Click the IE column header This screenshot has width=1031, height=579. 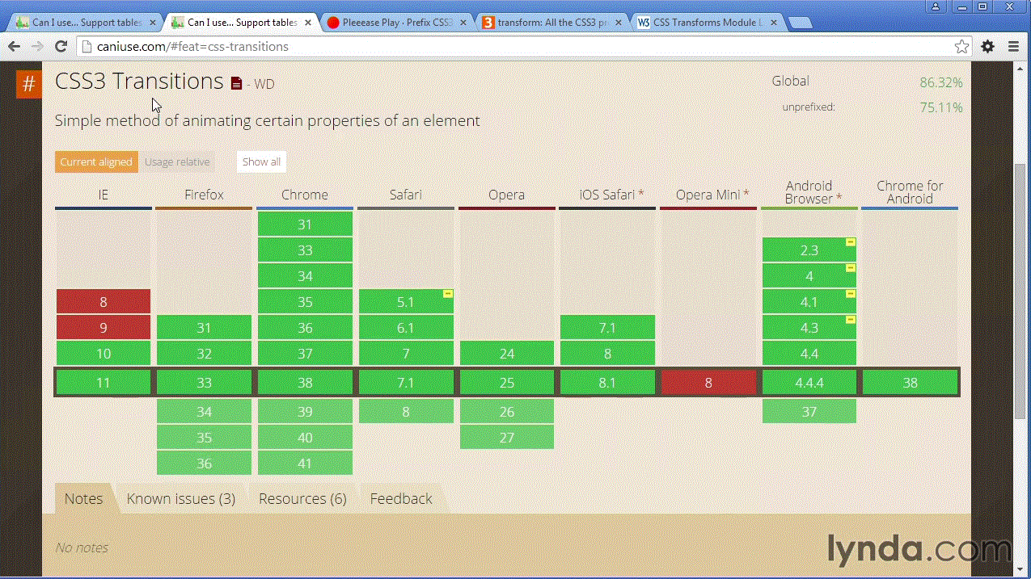point(104,195)
